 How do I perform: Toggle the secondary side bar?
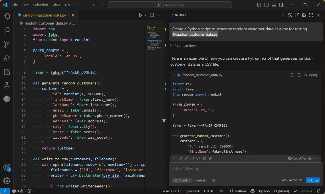tap(281, 5)
